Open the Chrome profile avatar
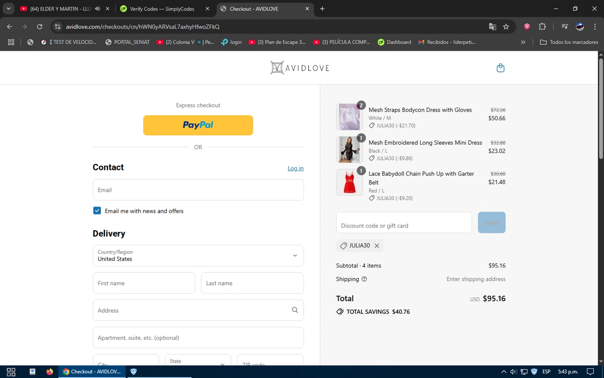 tap(580, 27)
